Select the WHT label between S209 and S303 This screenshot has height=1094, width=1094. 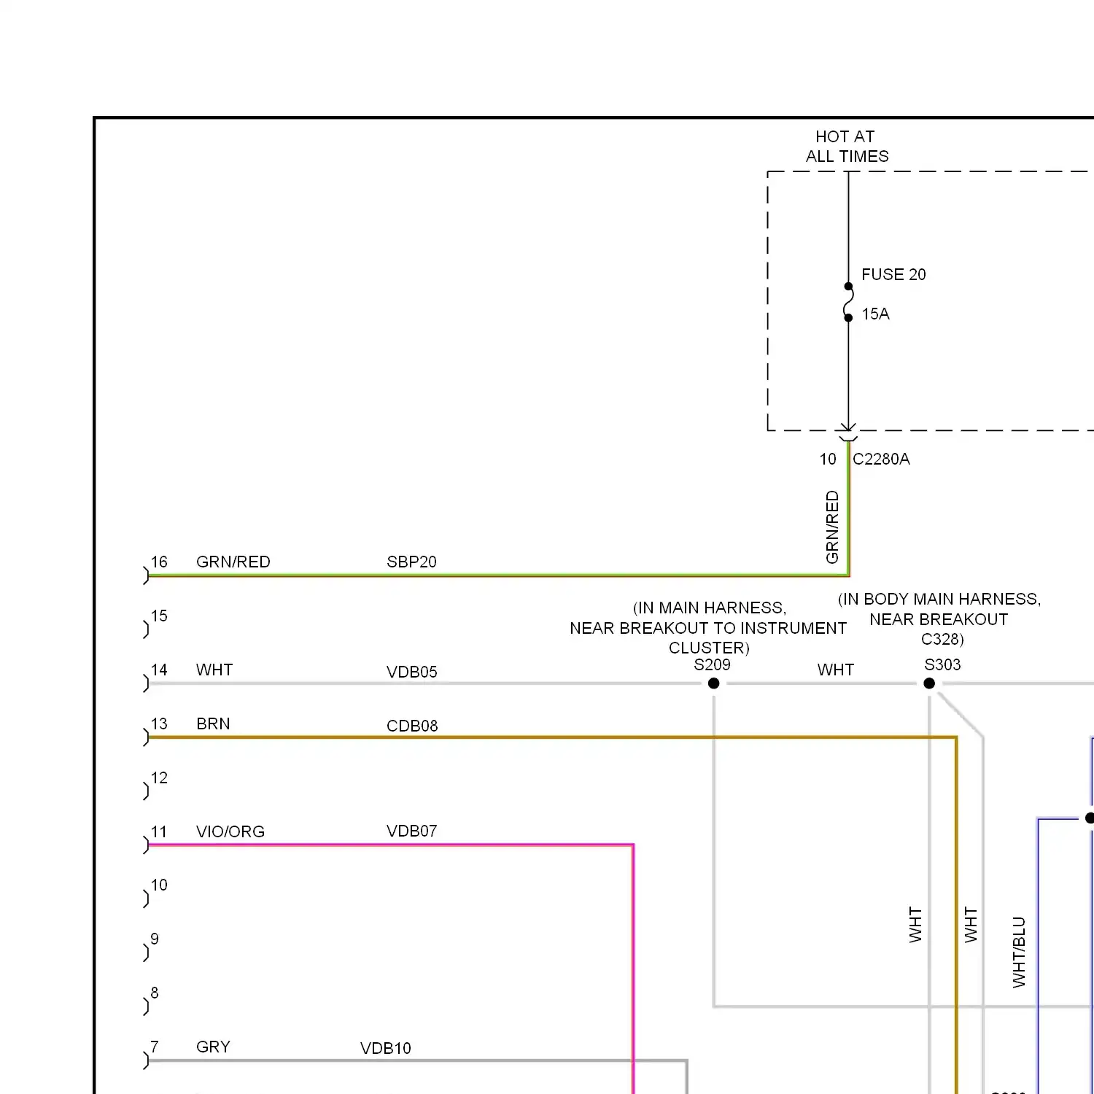(836, 670)
